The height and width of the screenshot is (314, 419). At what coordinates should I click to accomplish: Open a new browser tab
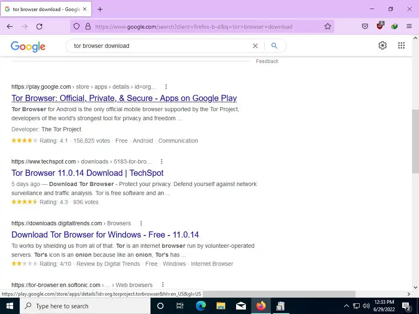100,9
